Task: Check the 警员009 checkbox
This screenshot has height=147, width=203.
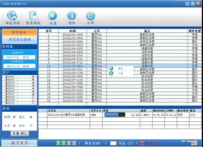Action: point(33,100)
